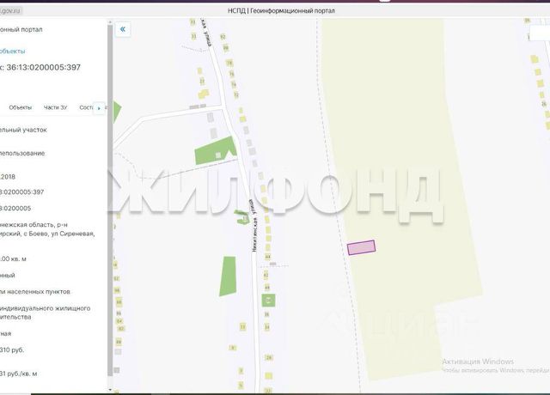Select the permitted use индивидуального жилищного

46,308
